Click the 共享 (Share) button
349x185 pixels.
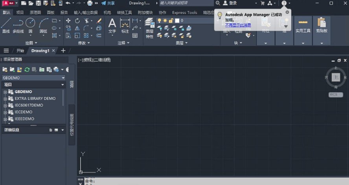[108, 3]
